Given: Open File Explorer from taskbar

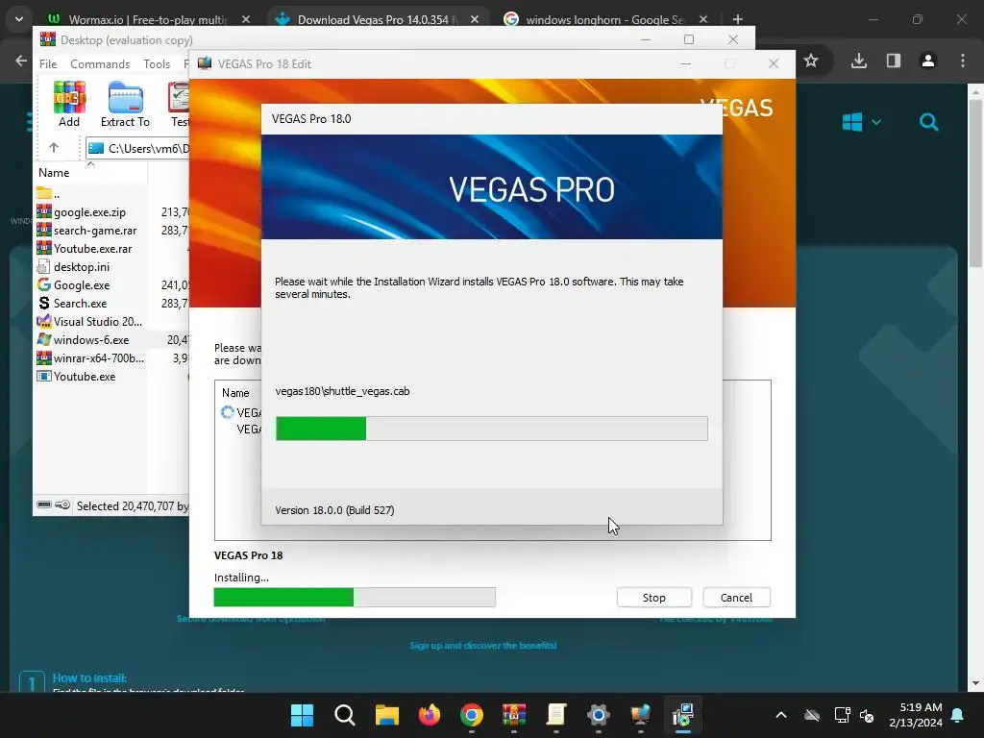Looking at the screenshot, I should coord(386,715).
